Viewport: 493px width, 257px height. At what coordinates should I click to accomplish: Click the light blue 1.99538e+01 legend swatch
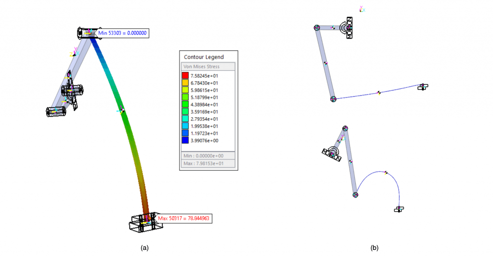(185, 126)
